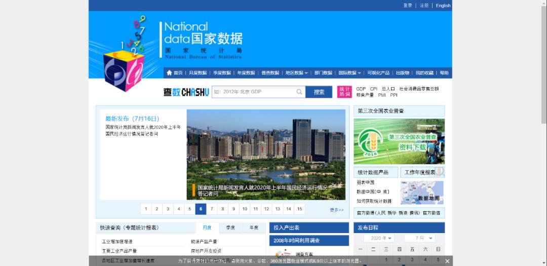Click the 注册 link at top
This screenshot has width=547, height=266.
(x=424, y=6)
